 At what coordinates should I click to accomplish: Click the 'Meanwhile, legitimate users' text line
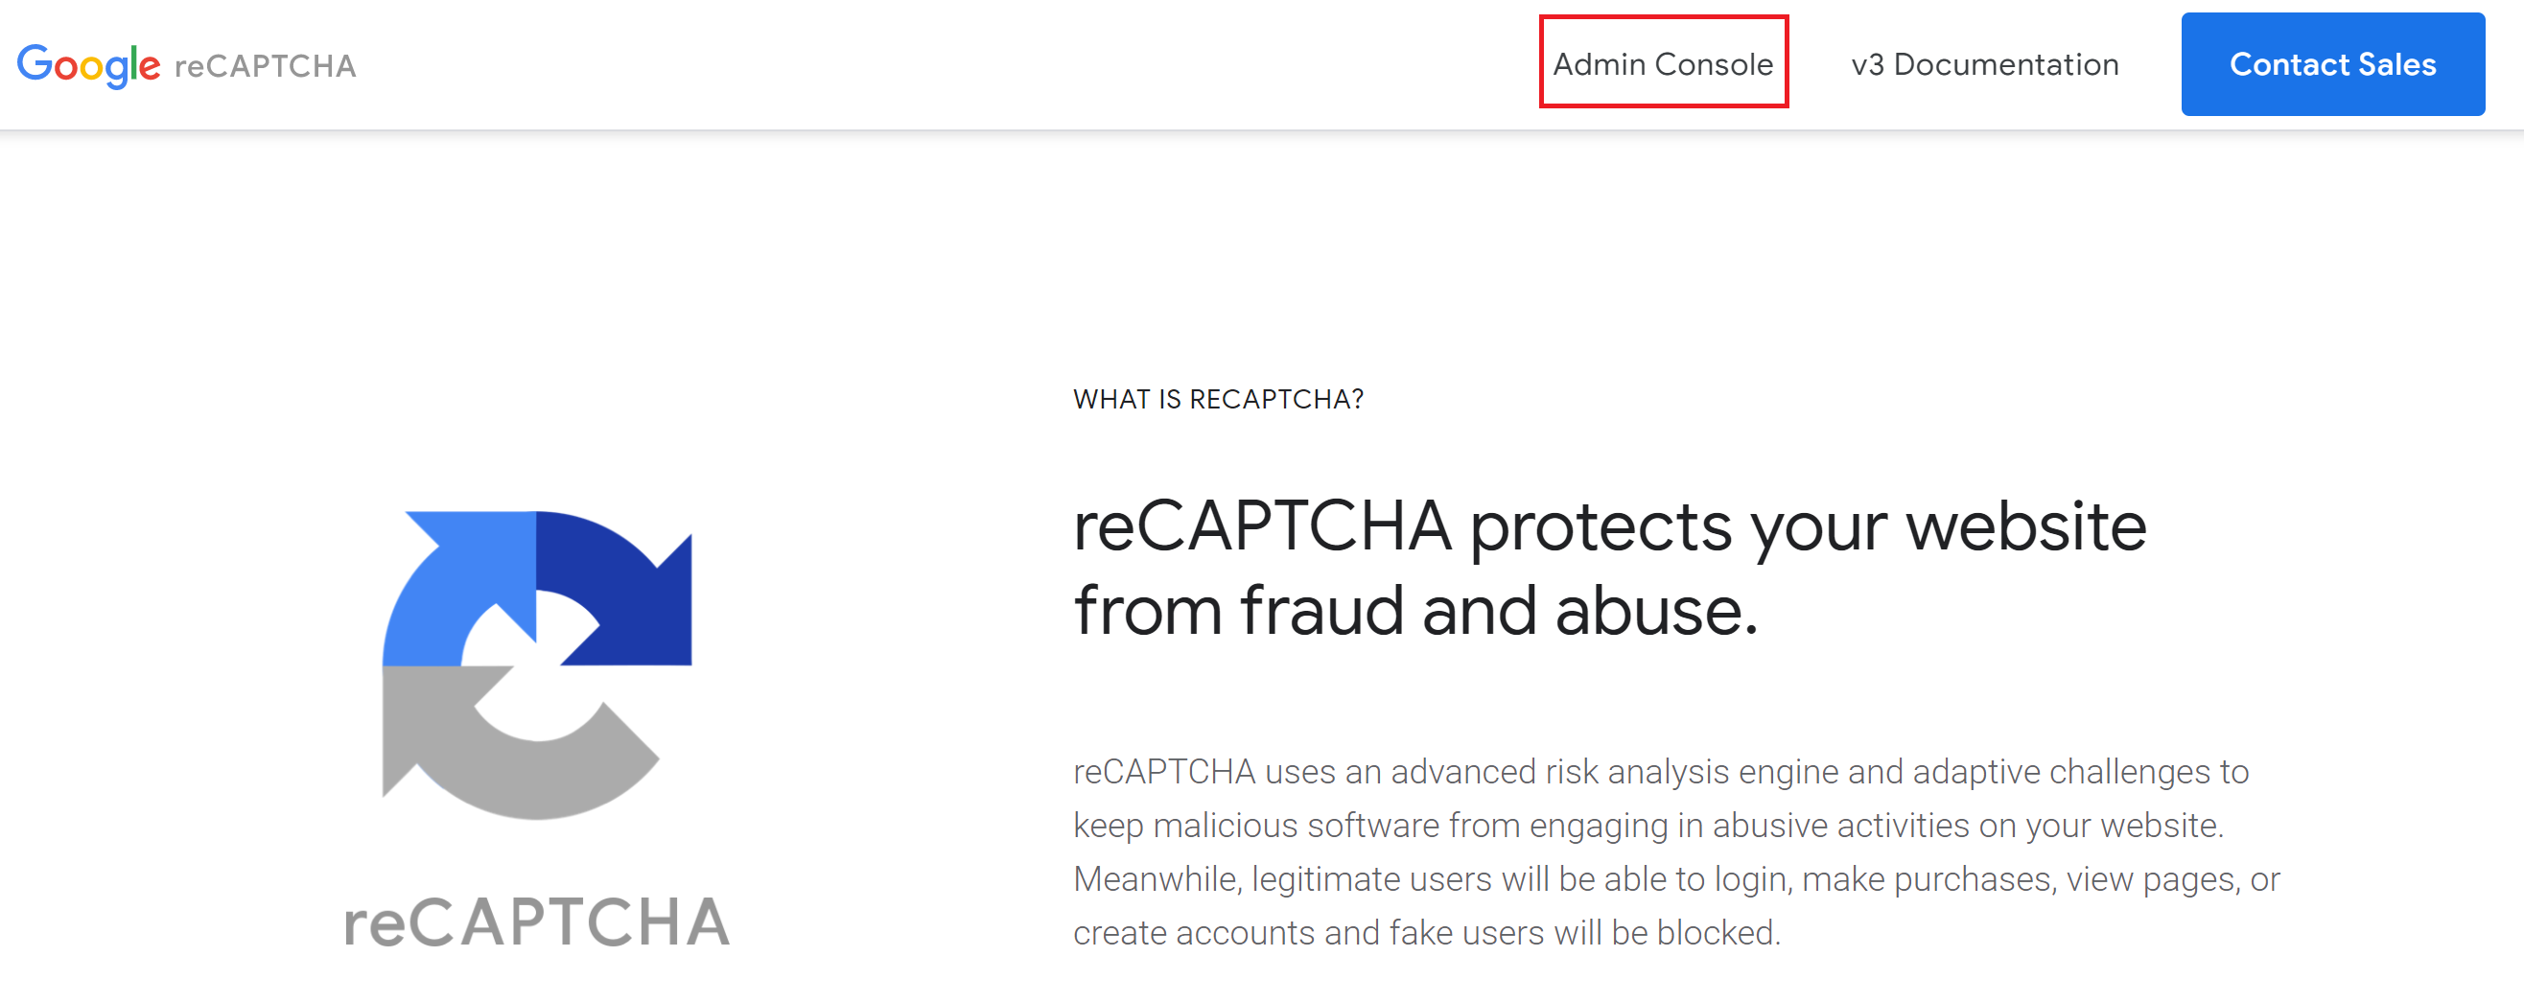1675,878
